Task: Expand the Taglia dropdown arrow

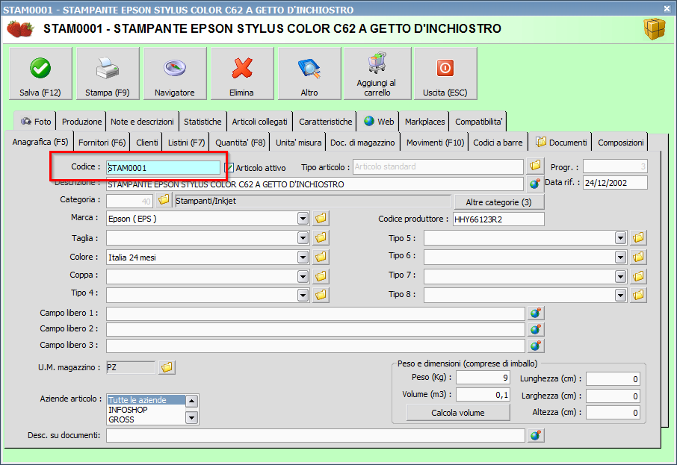Action: (303, 237)
